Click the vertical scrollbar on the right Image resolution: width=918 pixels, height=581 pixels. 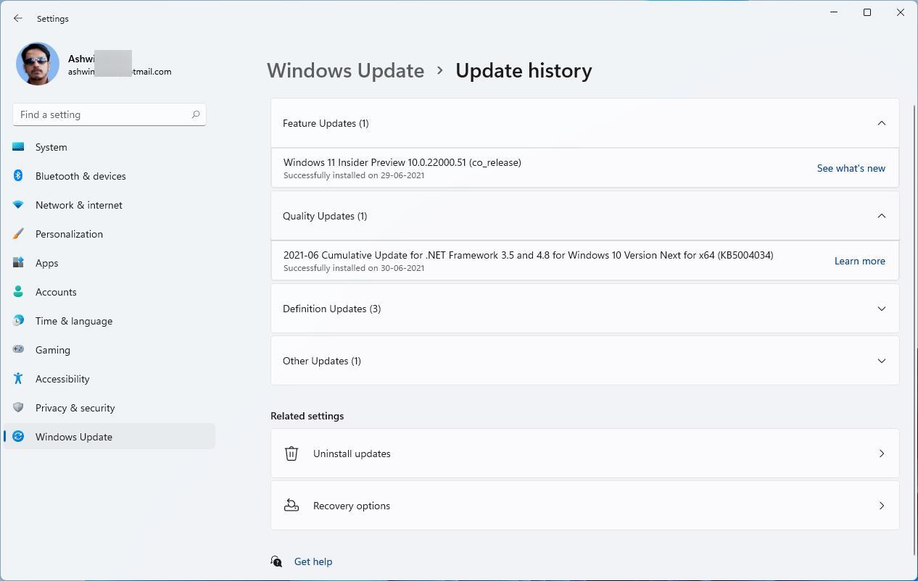pyautogui.click(x=914, y=330)
